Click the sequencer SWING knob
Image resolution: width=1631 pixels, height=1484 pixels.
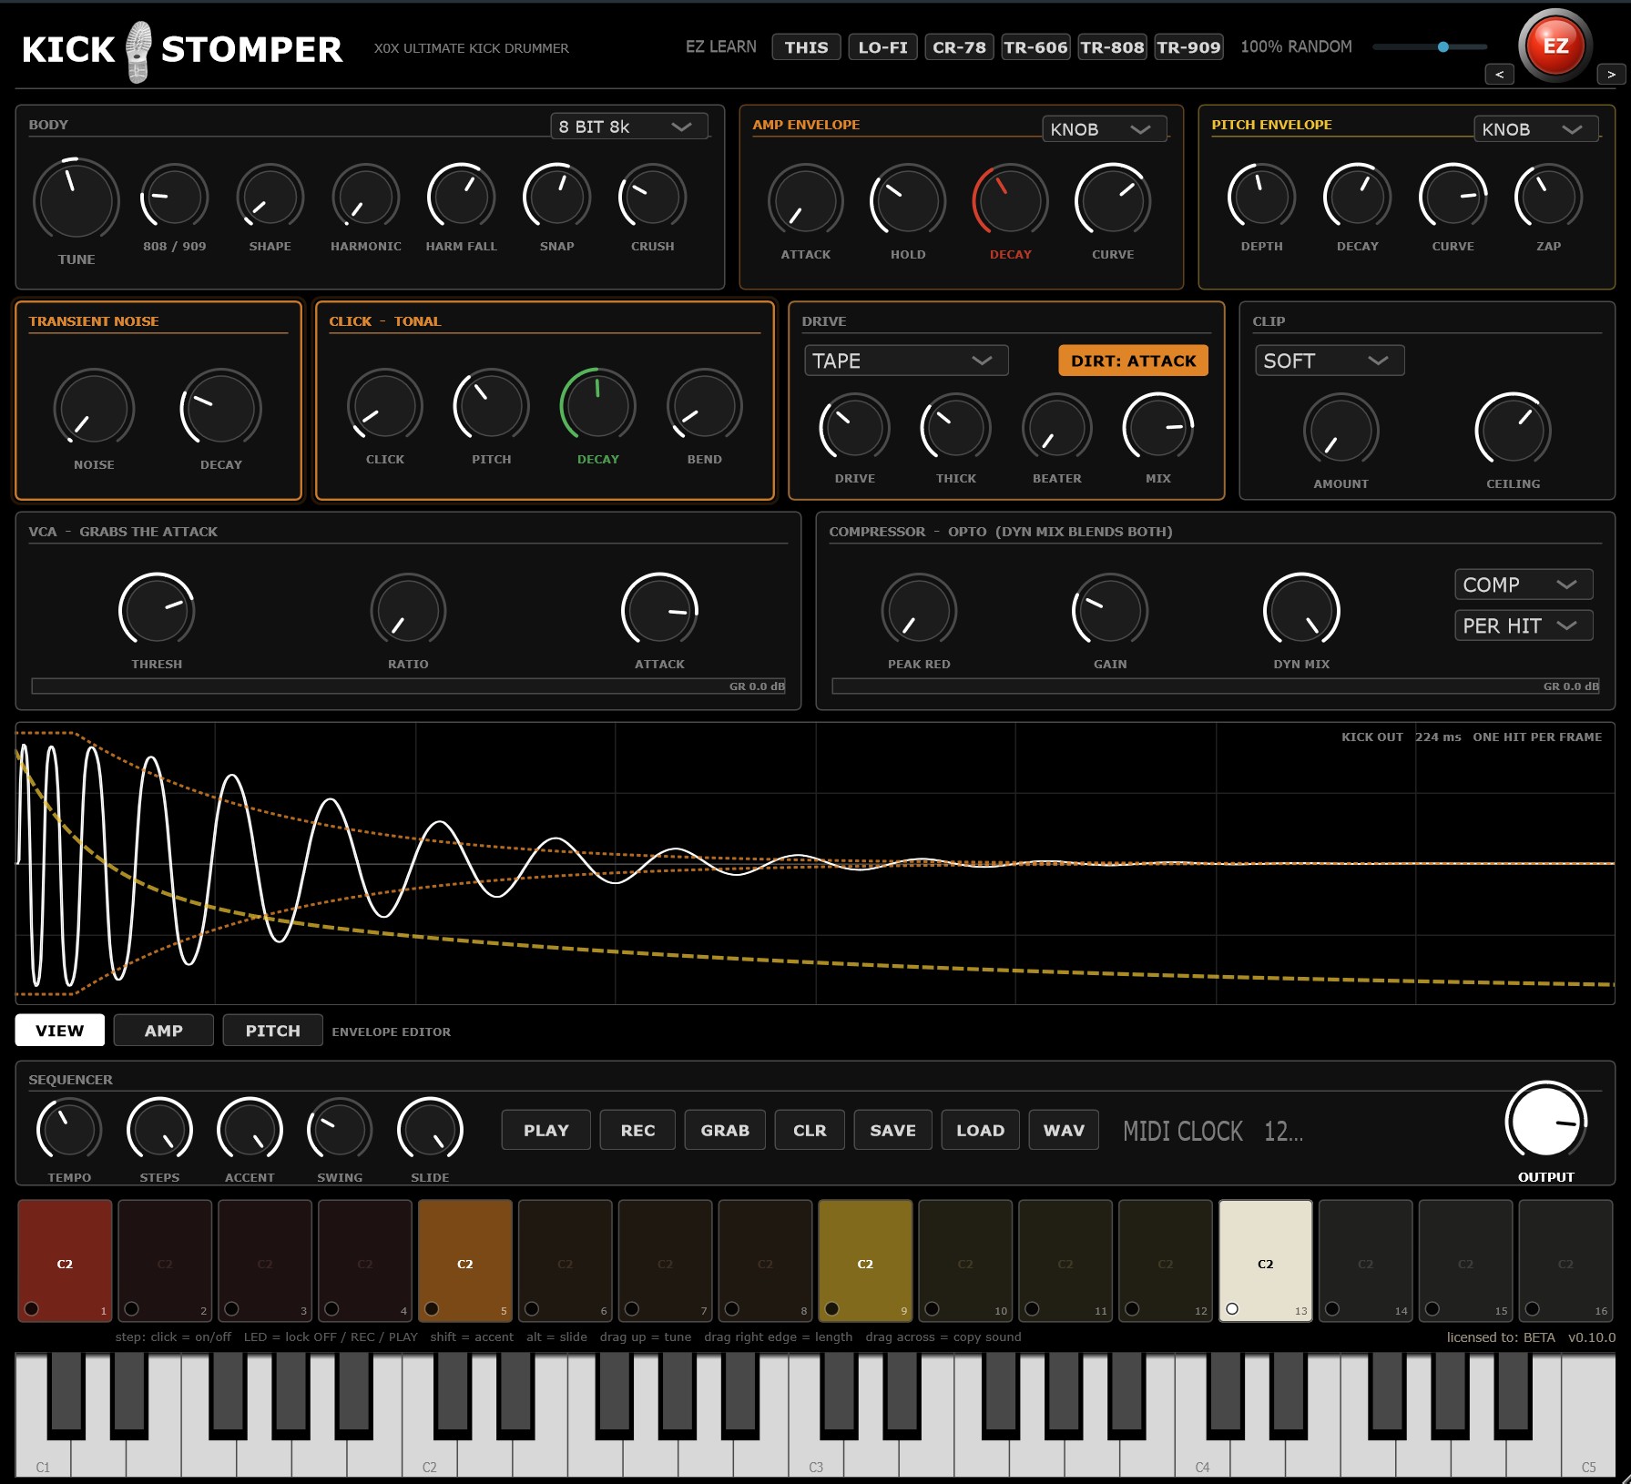pos(340,1131)
